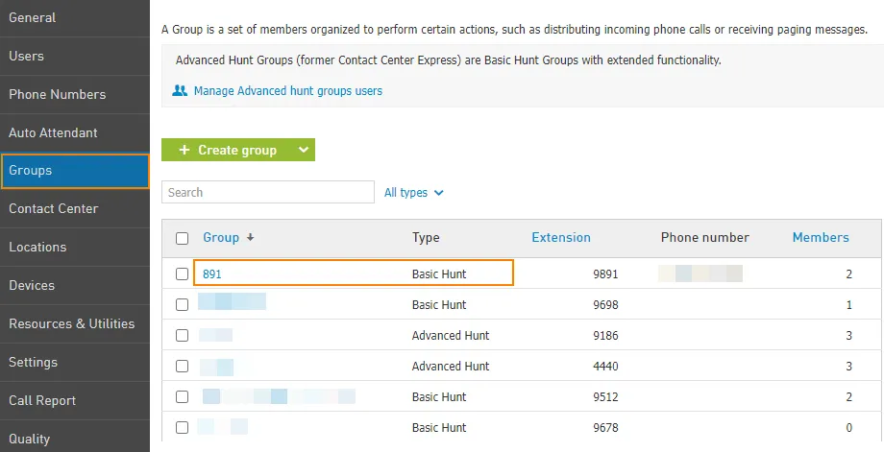Screen dimensions: 884x452
Task: Sort table by Members column
Action: click(x=821, y=238)
